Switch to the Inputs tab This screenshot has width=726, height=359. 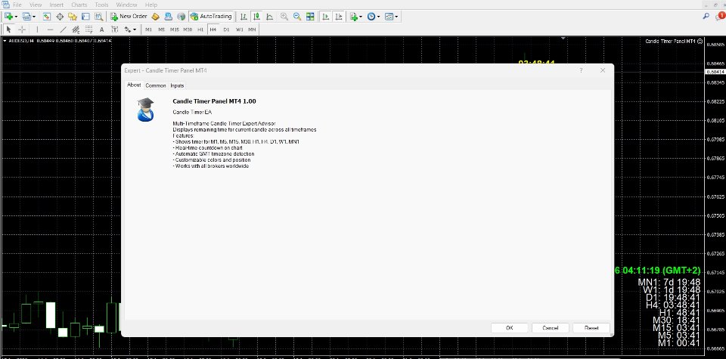[177, 85]
